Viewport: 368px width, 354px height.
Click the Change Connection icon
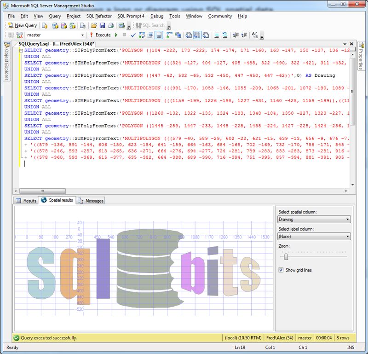point(20,35)
